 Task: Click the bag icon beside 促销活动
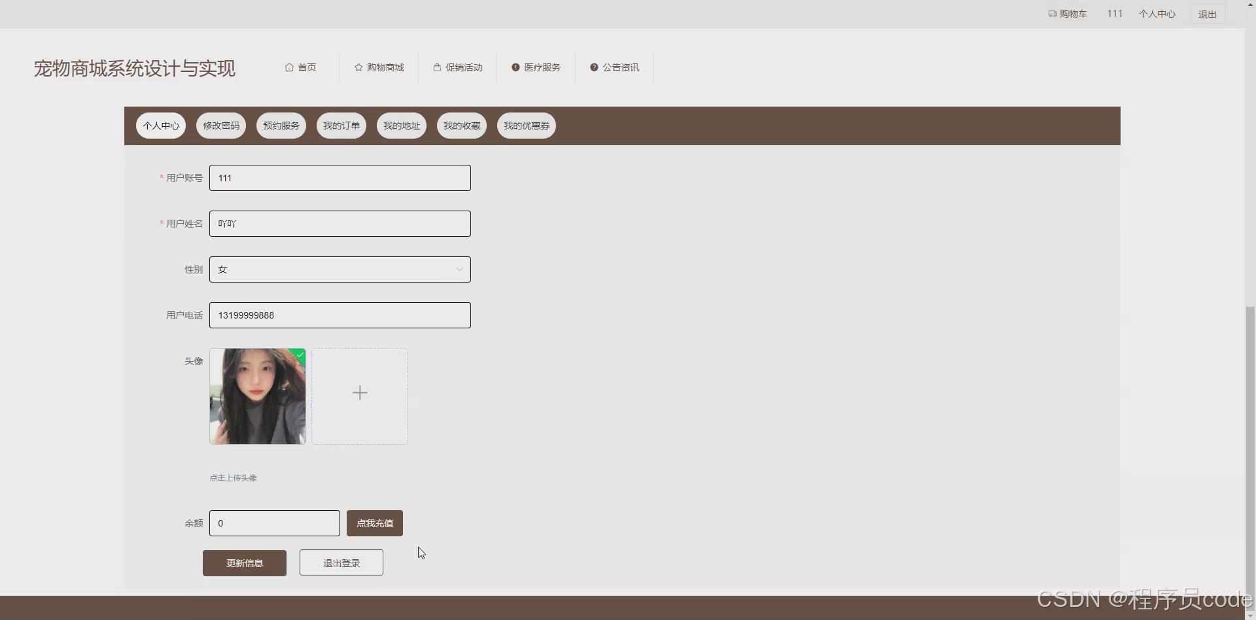click(x=437, y=67)
